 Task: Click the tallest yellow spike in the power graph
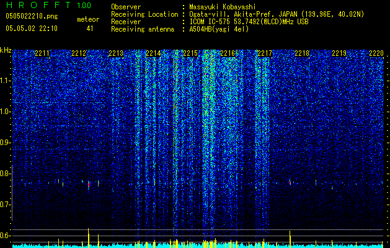pos(88,238)
